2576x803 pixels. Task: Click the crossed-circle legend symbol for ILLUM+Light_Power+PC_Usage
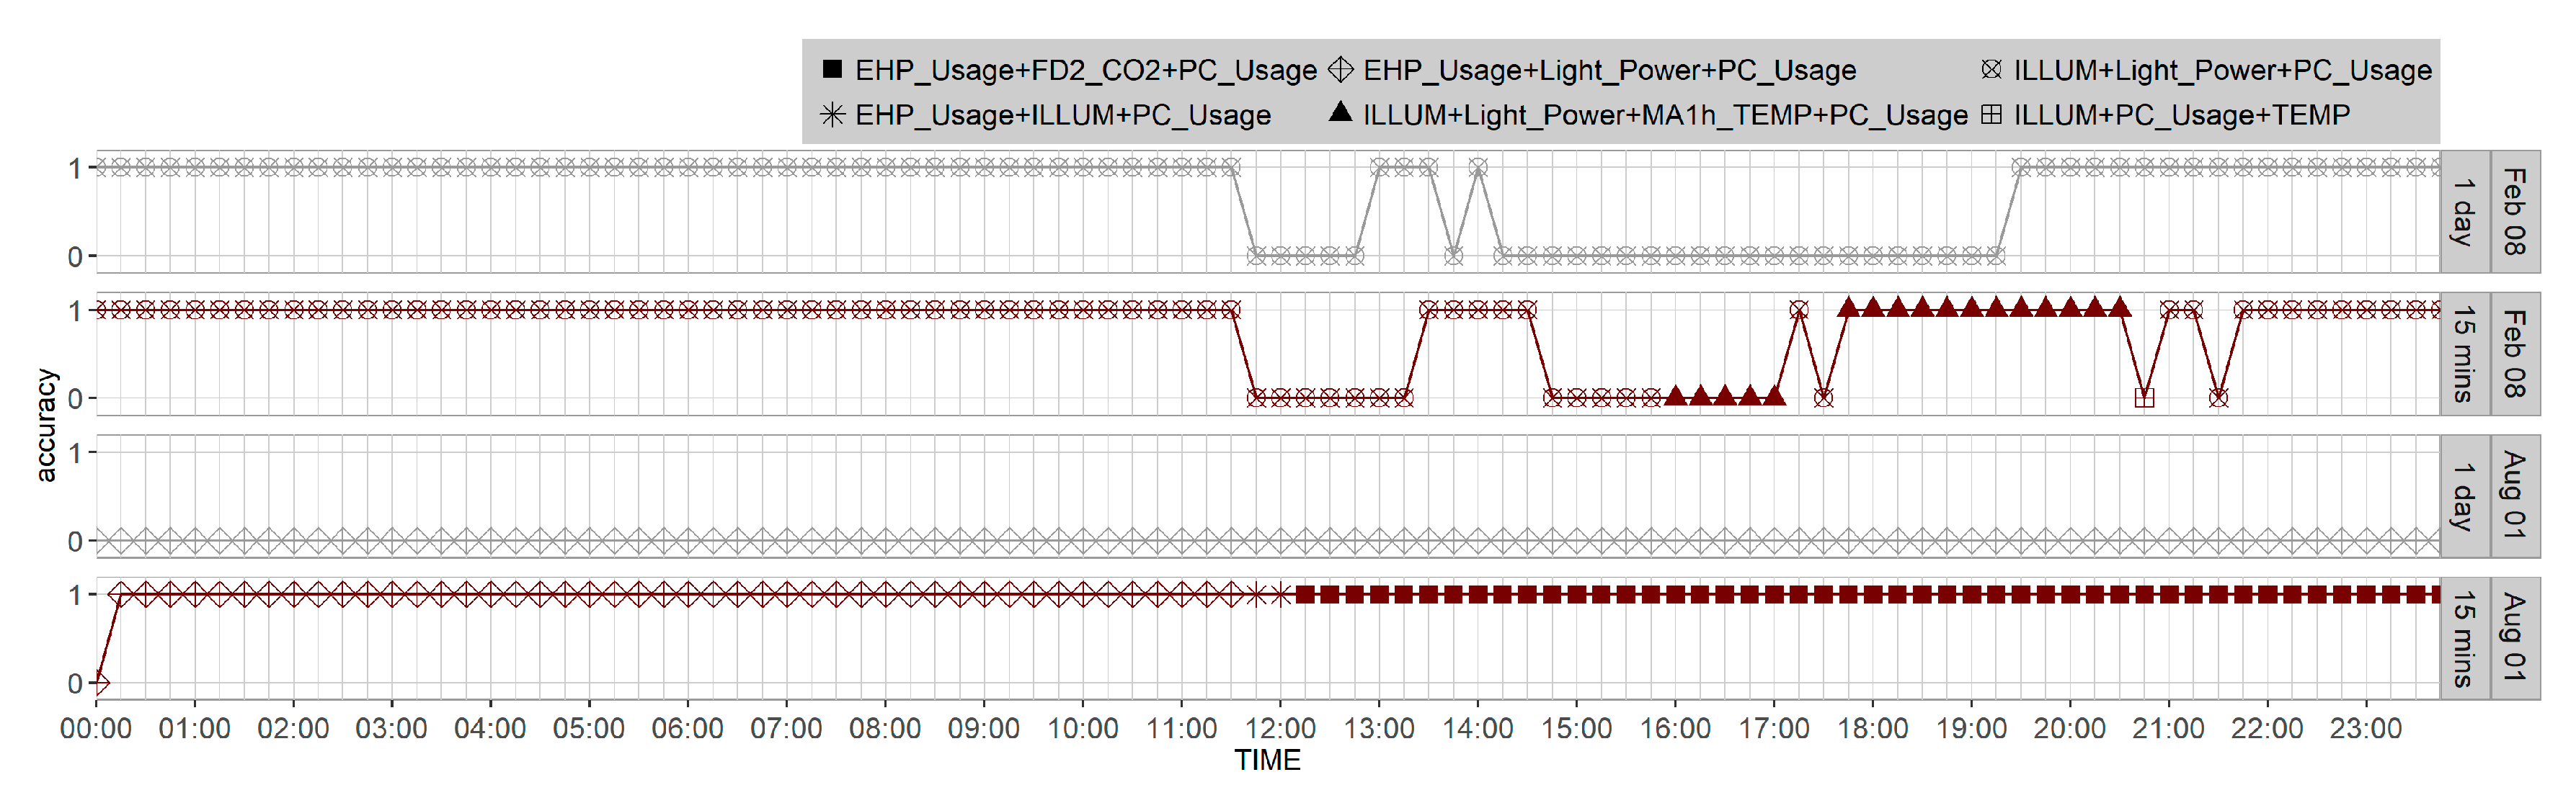(1991, 69)
